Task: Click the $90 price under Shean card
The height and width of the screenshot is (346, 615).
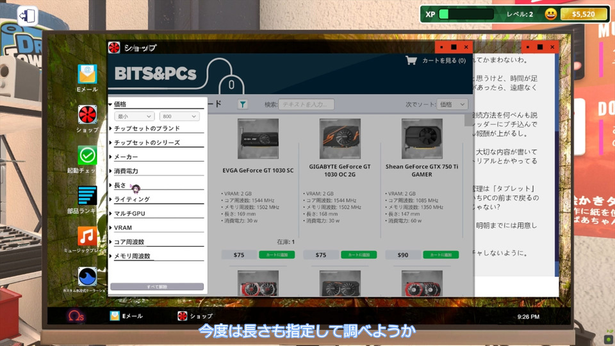Action: (x=403, y=255)
